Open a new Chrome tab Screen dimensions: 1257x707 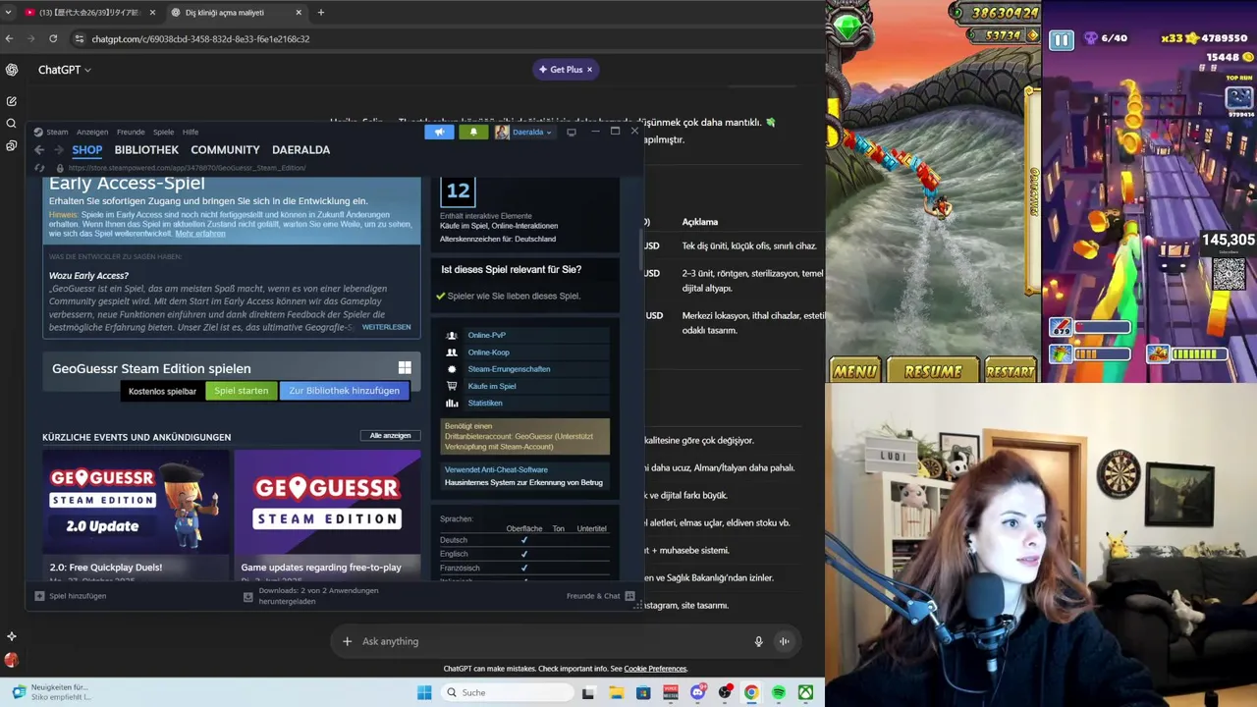pos(320,13)
